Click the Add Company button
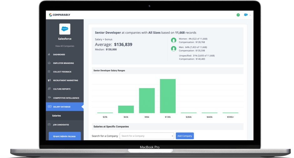 pos(185,136)
